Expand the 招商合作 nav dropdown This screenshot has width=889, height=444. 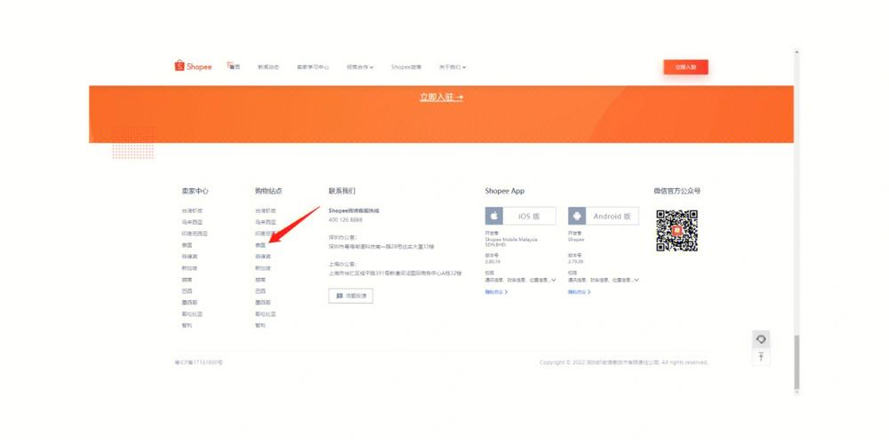[360, 67]
